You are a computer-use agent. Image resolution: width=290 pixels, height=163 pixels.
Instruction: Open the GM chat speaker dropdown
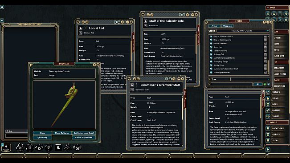pos(16,131)
